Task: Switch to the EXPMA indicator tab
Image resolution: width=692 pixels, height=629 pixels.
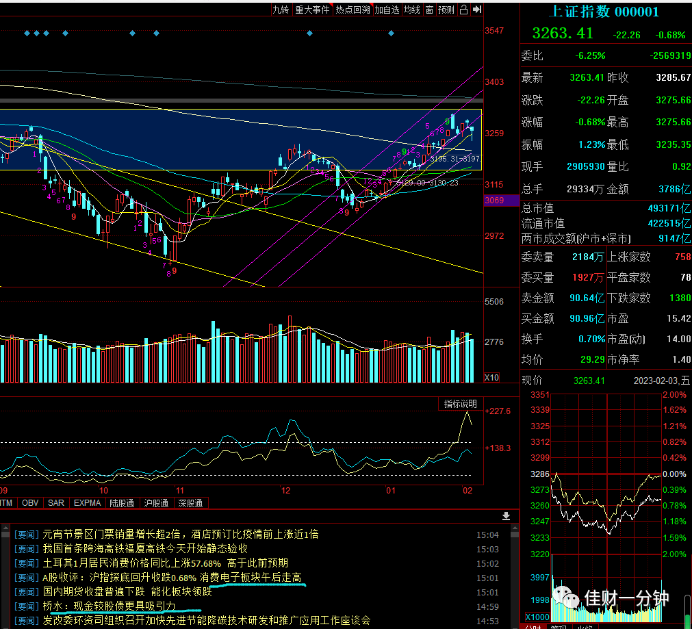Action: tap(87, 503)
